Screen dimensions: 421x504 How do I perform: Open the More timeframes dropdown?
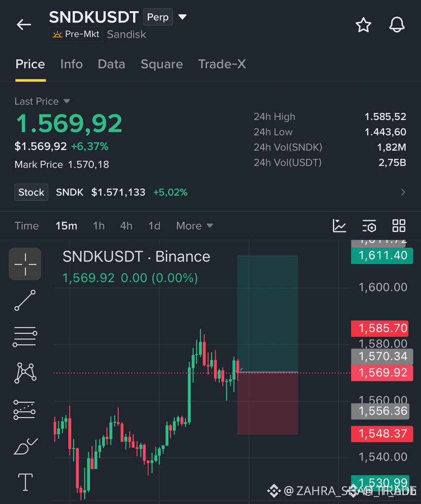coord(194,226)
